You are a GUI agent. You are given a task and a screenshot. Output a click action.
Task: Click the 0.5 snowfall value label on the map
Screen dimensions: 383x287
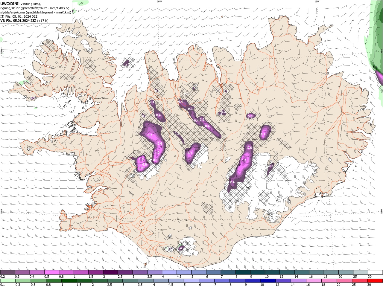pos(202,120)
